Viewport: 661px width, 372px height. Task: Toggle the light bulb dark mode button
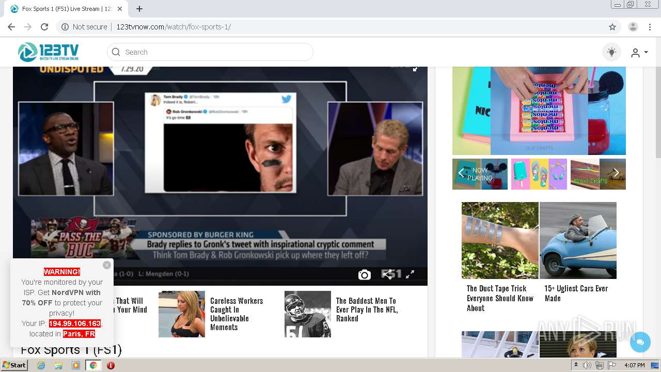pos(611,52)
